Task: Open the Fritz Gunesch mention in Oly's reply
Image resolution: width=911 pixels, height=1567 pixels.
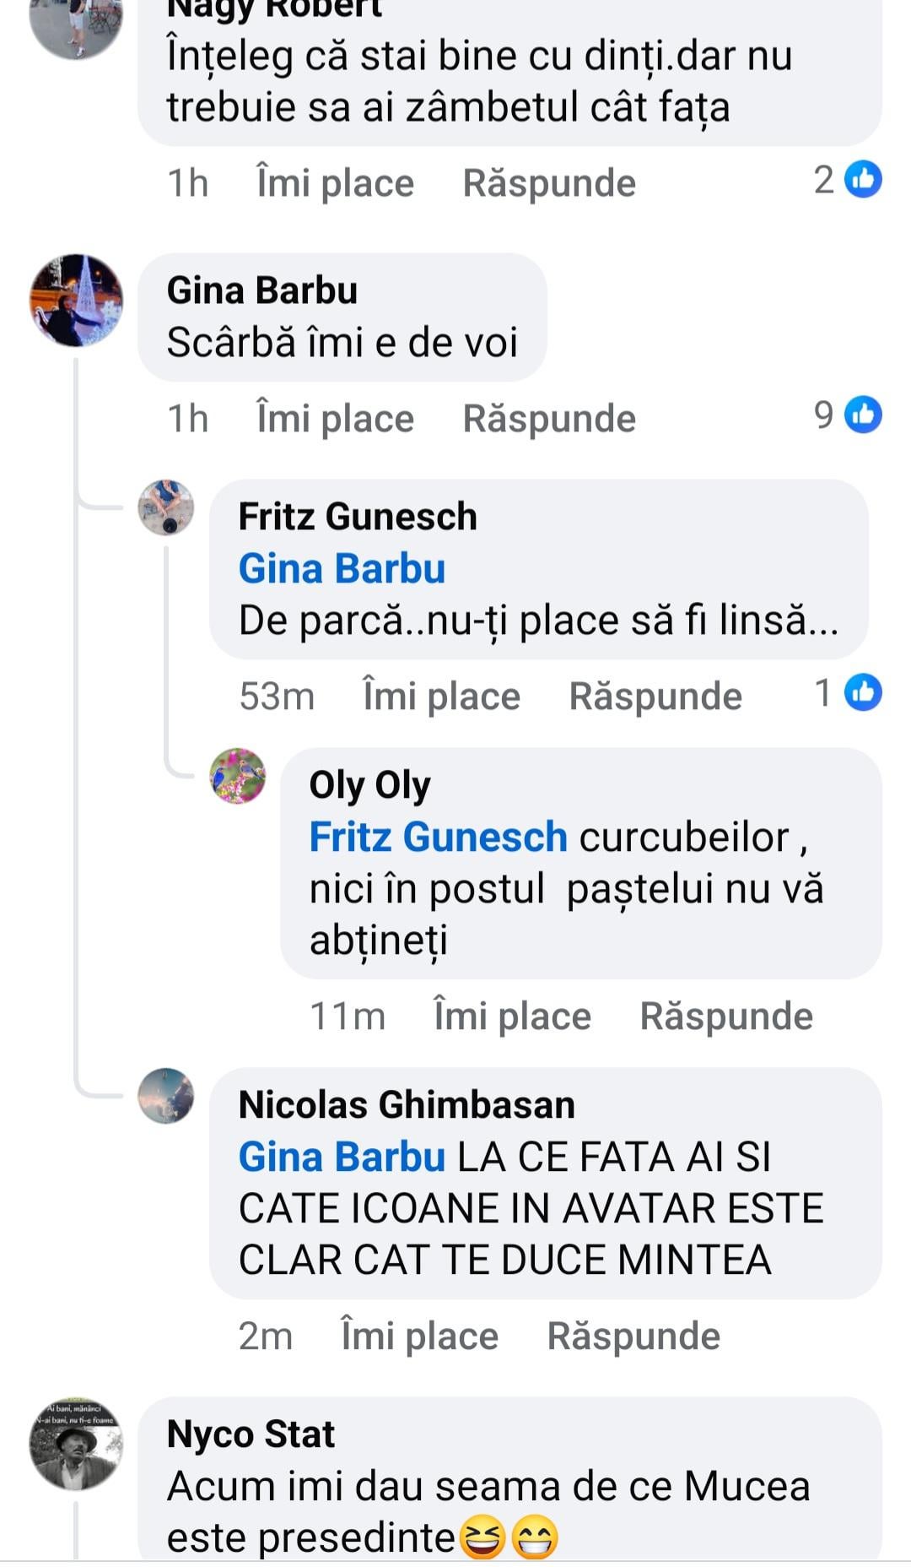Action: (x=438, y=837)
